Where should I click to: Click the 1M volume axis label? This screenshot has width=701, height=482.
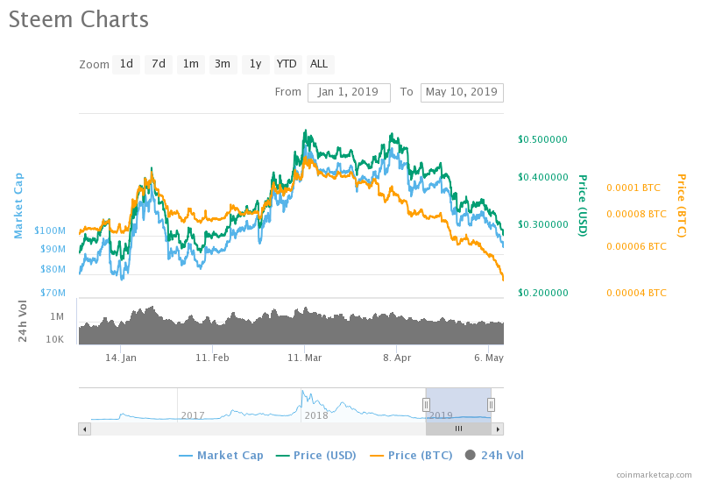(x=57, y=316)
